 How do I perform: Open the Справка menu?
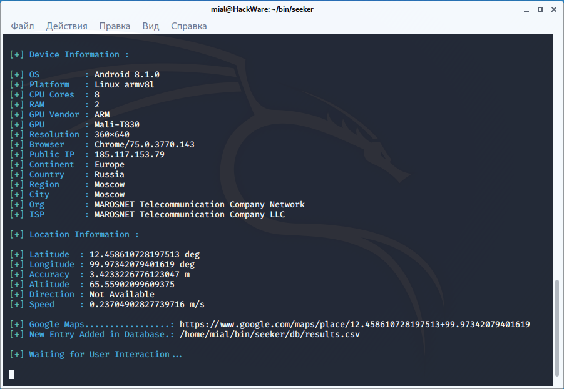[x=188, y=26]
